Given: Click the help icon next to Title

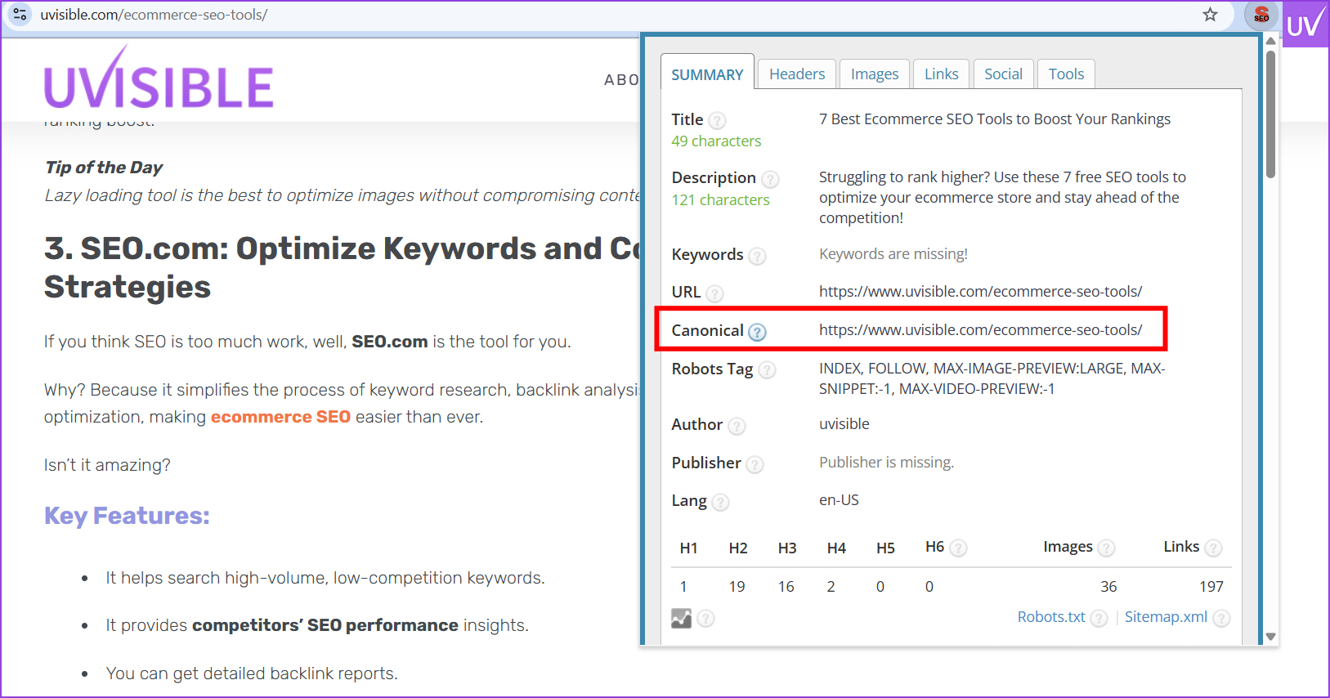Looking at the screenshot, I should pyautogui.click(x=717, y=121).
